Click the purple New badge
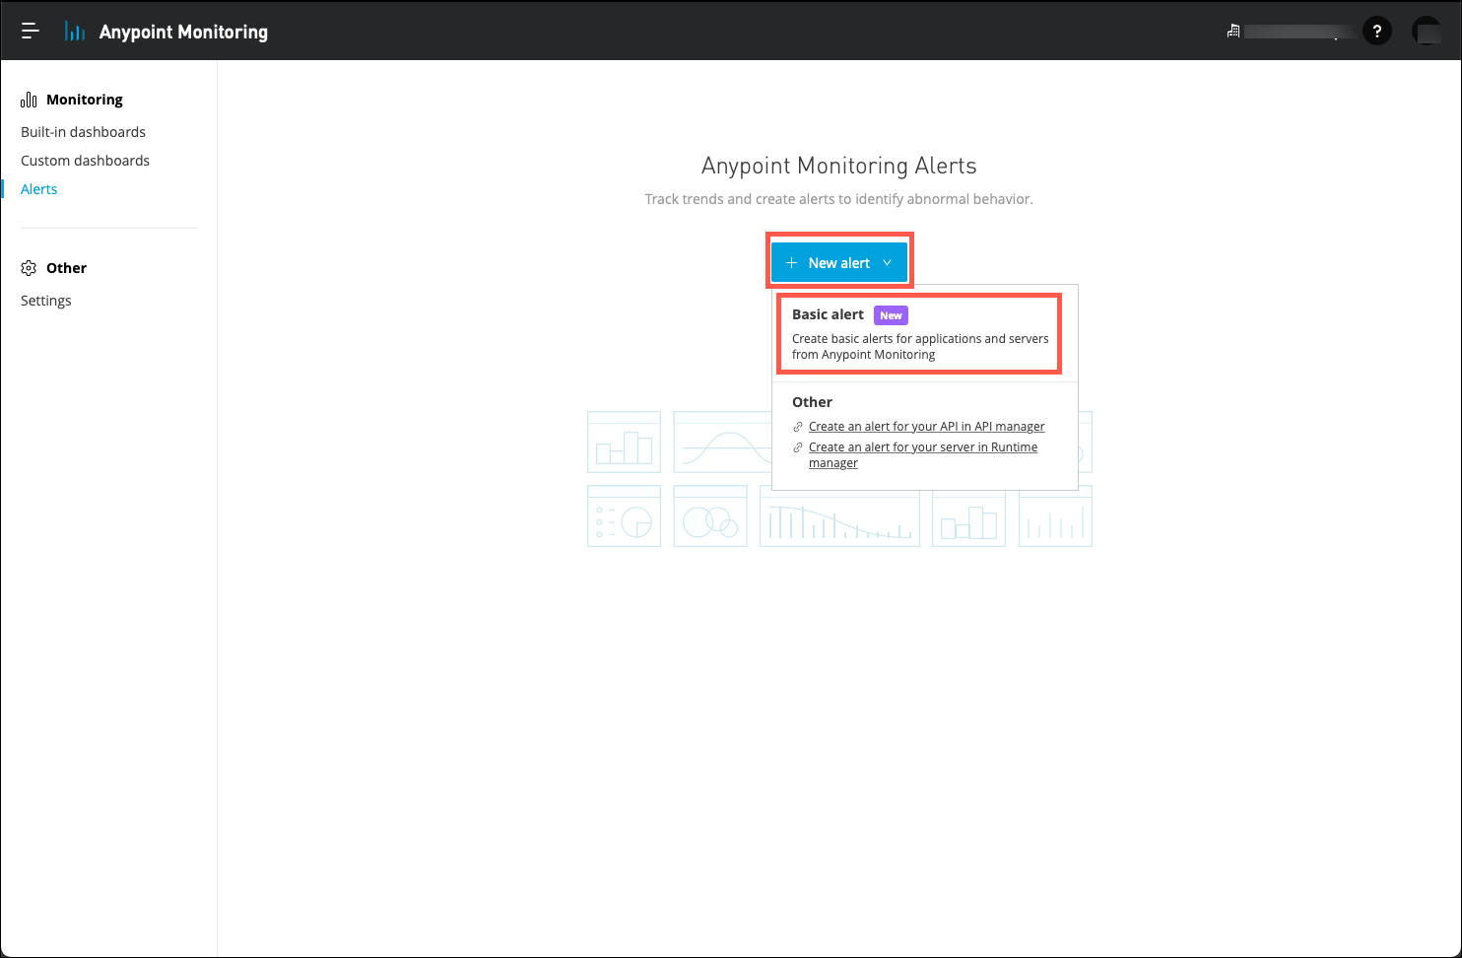Viewport: 1462px width, 958px height. tap(891, 315)
